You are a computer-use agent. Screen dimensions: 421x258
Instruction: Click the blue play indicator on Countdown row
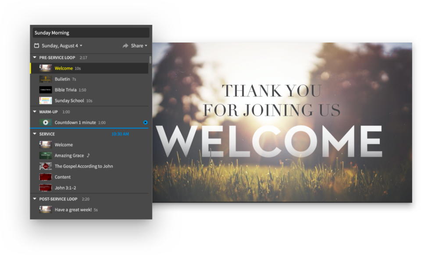click(145, 122)
